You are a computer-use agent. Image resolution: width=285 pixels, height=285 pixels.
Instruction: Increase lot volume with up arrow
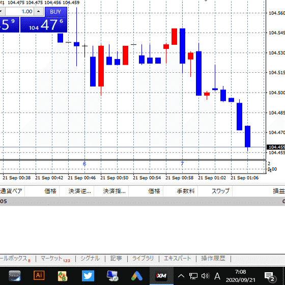[x=39, y=12]
